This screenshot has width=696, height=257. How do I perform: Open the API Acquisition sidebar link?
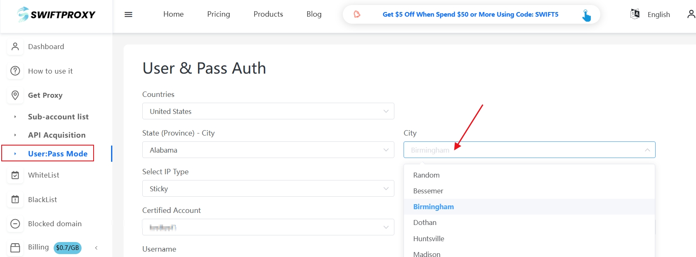57,135
